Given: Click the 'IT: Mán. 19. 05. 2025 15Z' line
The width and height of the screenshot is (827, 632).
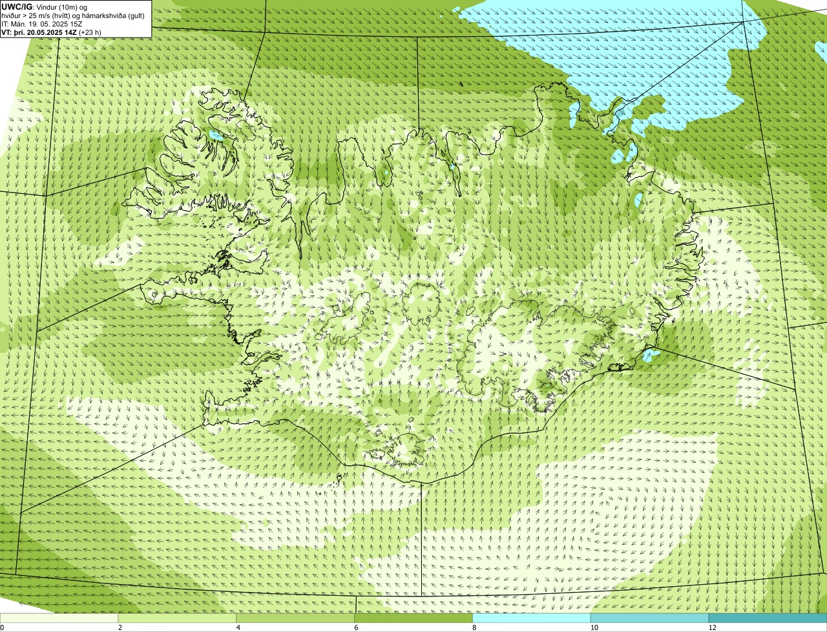Looking at the screenshot, I should (x=42, y=24).
